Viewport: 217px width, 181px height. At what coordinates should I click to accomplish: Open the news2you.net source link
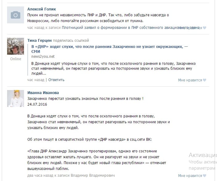coord(43,57)
